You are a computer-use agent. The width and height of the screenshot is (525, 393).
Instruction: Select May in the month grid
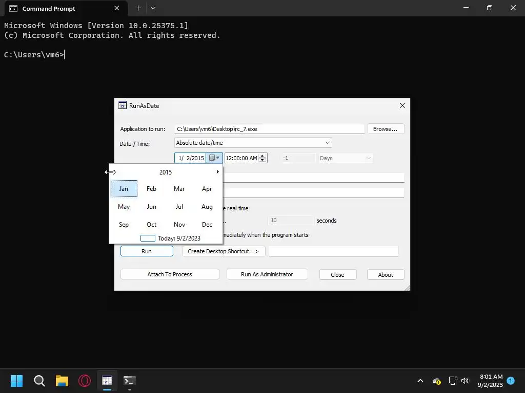(124, 207)
